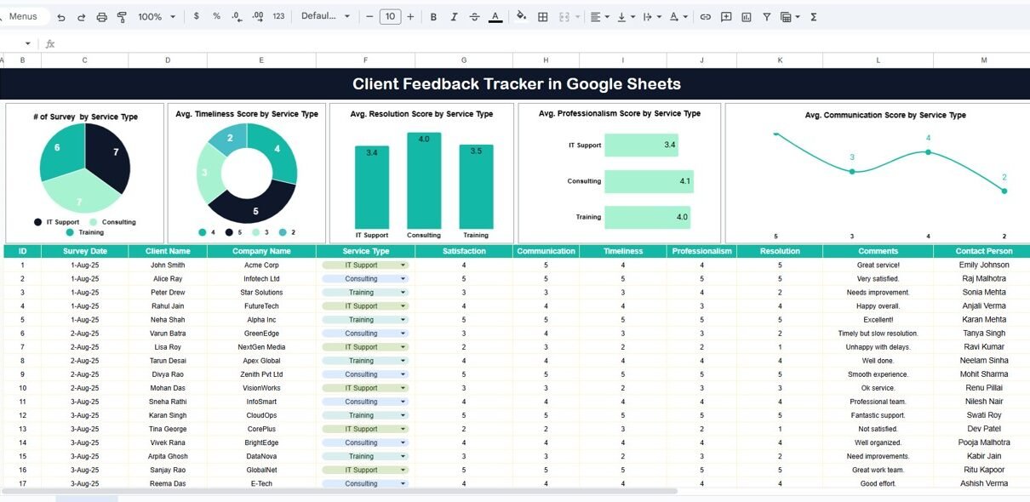Click the Undo arrow icon
Screen dimensions: 1030x502
pyautogui.click(x=60, y=17)
